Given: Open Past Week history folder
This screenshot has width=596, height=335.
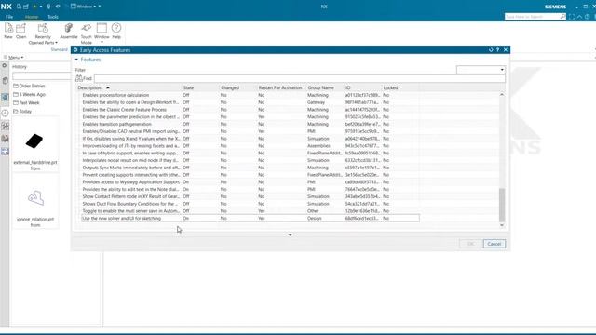Looking at the screenshot, I should point(26,102).
